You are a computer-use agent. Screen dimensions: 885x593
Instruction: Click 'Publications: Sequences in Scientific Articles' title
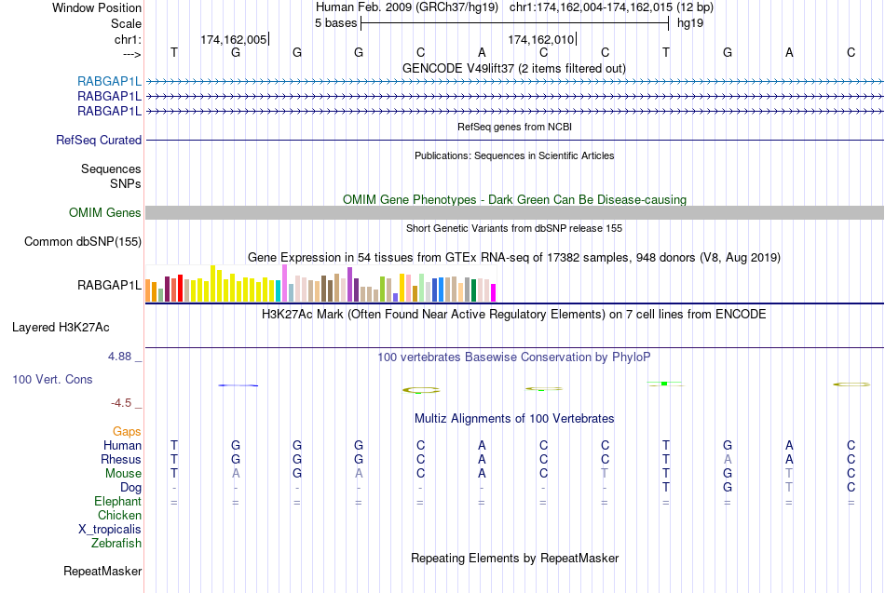click(x=514, y=155)
